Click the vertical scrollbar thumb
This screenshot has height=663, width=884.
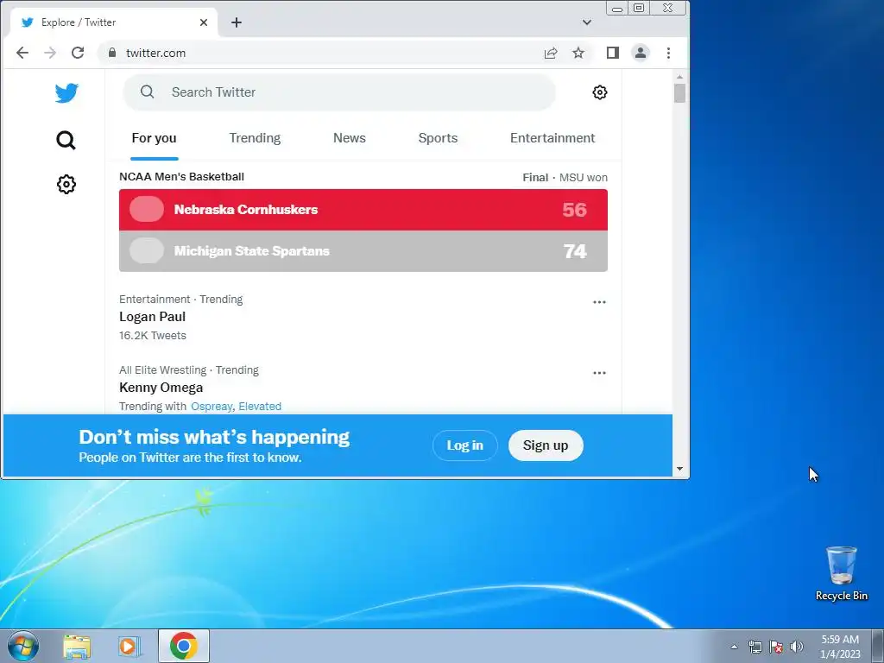point(679,93)
